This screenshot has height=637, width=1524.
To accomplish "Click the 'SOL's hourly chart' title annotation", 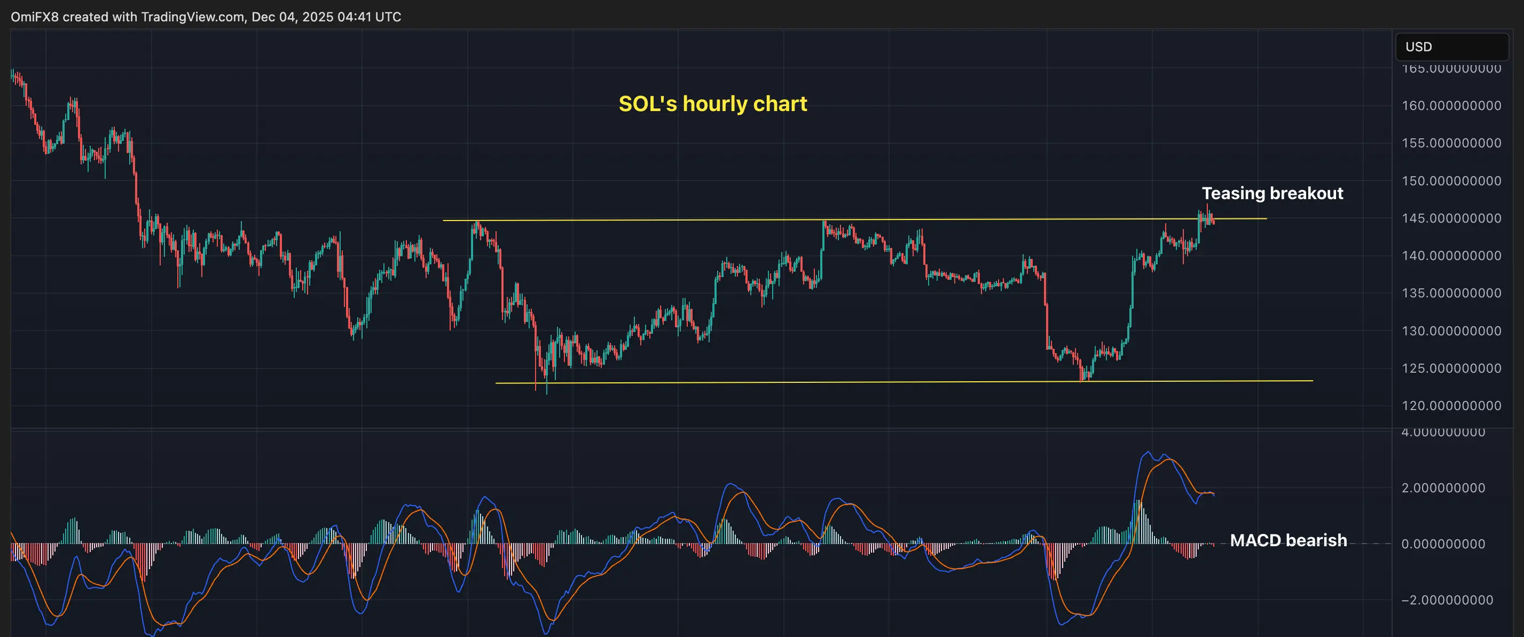I will click(712, 104).
